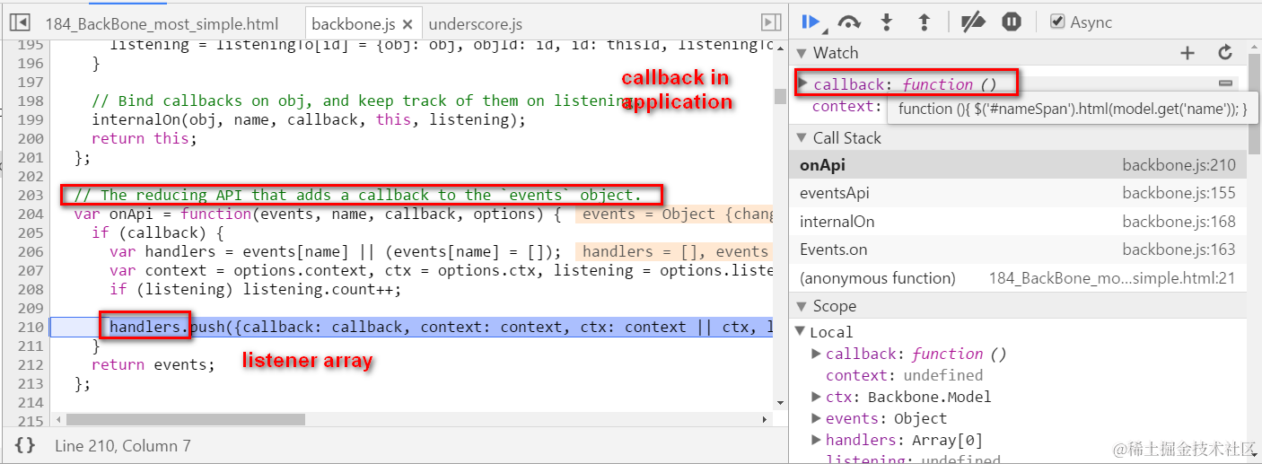Click line number 212 in gutter
The width and height of the screenshot is (1262, 464).
click(31, 364)
